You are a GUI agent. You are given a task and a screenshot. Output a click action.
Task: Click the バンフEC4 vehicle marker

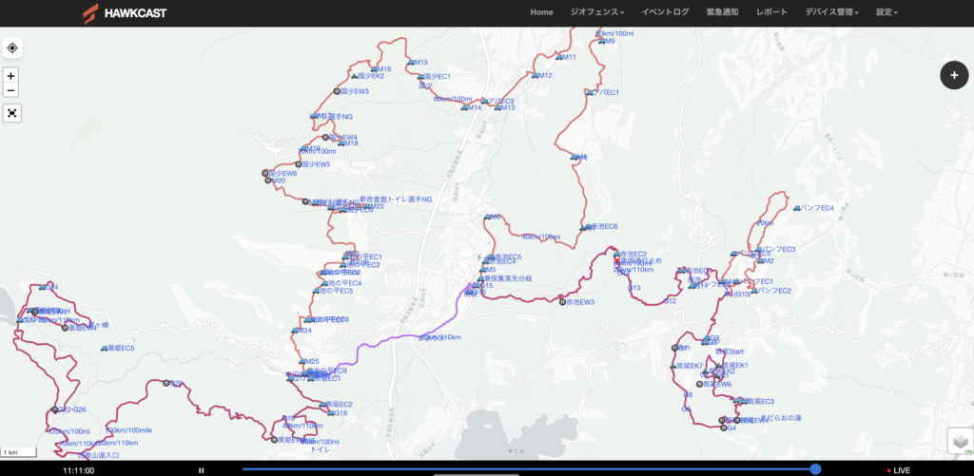click(x=797, y=207)
